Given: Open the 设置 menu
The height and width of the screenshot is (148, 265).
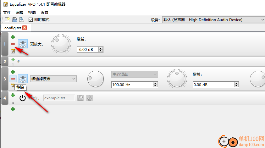Looking at the screenshot, I should [45, 13].
